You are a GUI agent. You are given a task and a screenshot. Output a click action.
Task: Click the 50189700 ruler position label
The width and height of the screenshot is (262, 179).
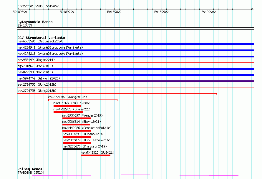[67, 12]
